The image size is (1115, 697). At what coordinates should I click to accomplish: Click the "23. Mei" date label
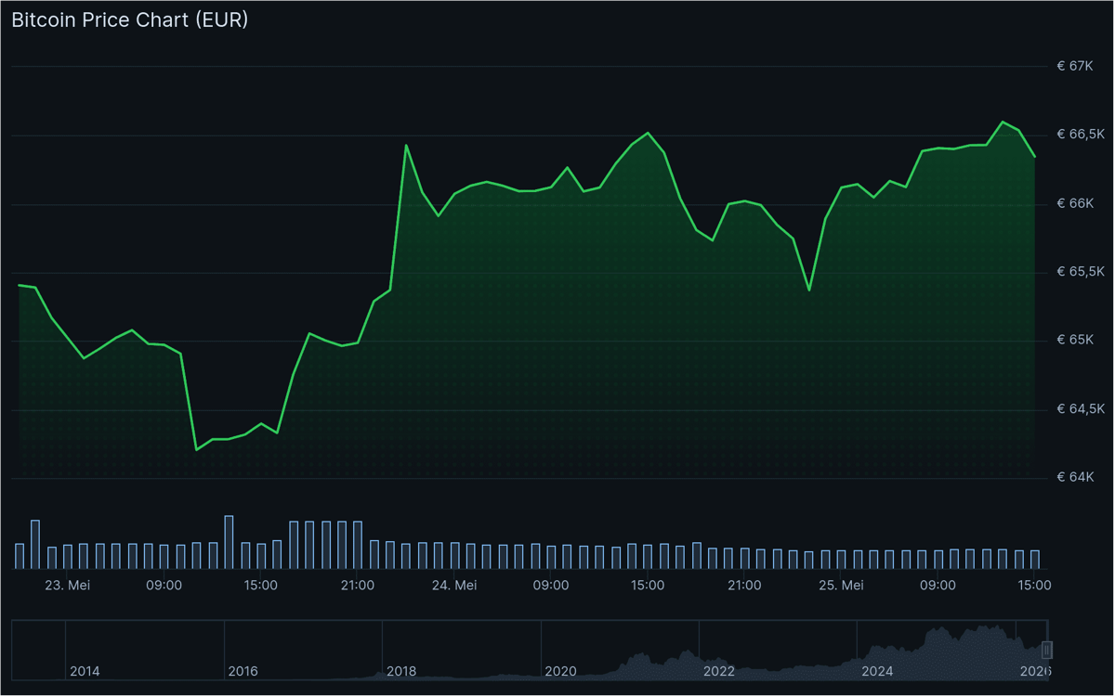(68, 586)
